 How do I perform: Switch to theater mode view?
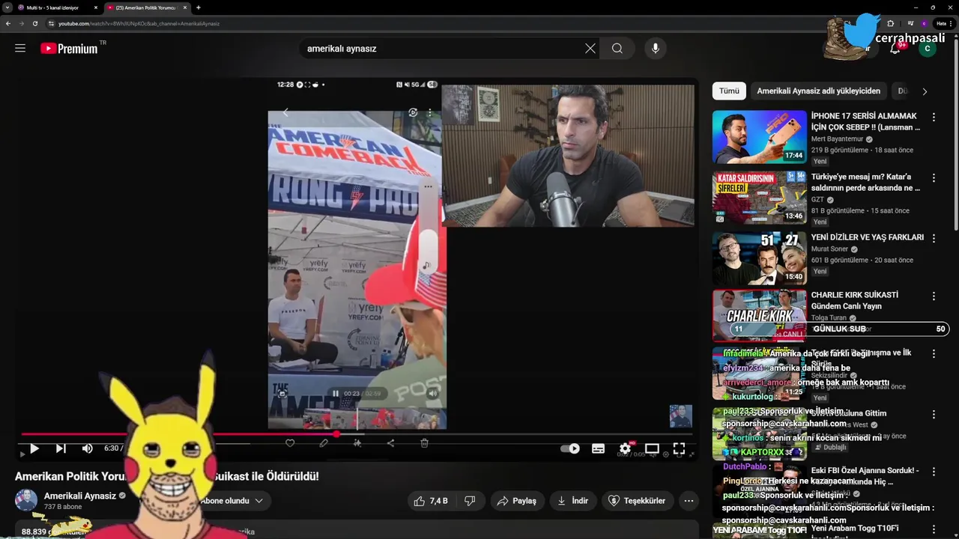coord(652,448)
